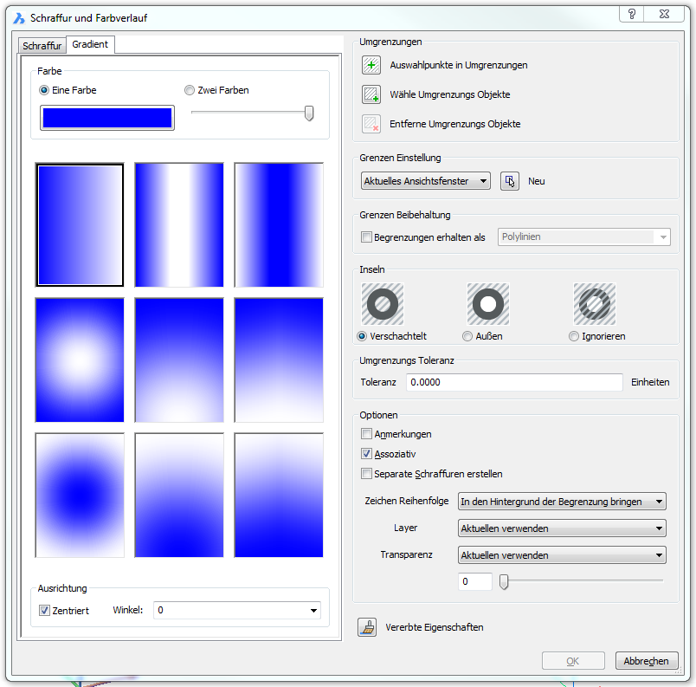Screen dimensions: 696x687
Task: Click the blue color swatch
Action: point(107,118)
